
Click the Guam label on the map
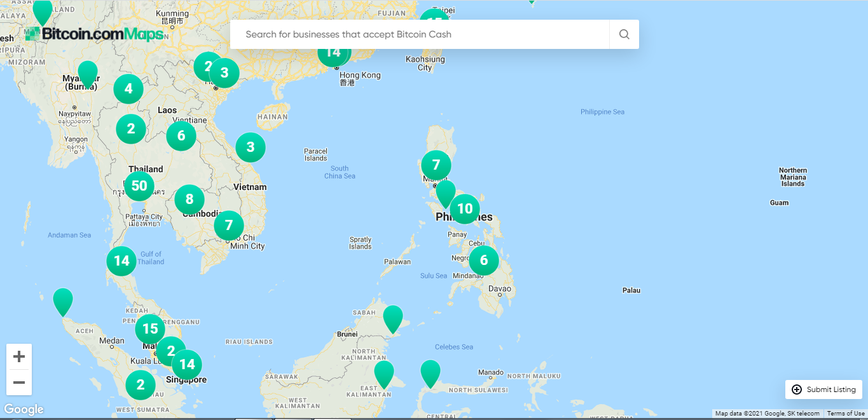[x=779, y=203]
